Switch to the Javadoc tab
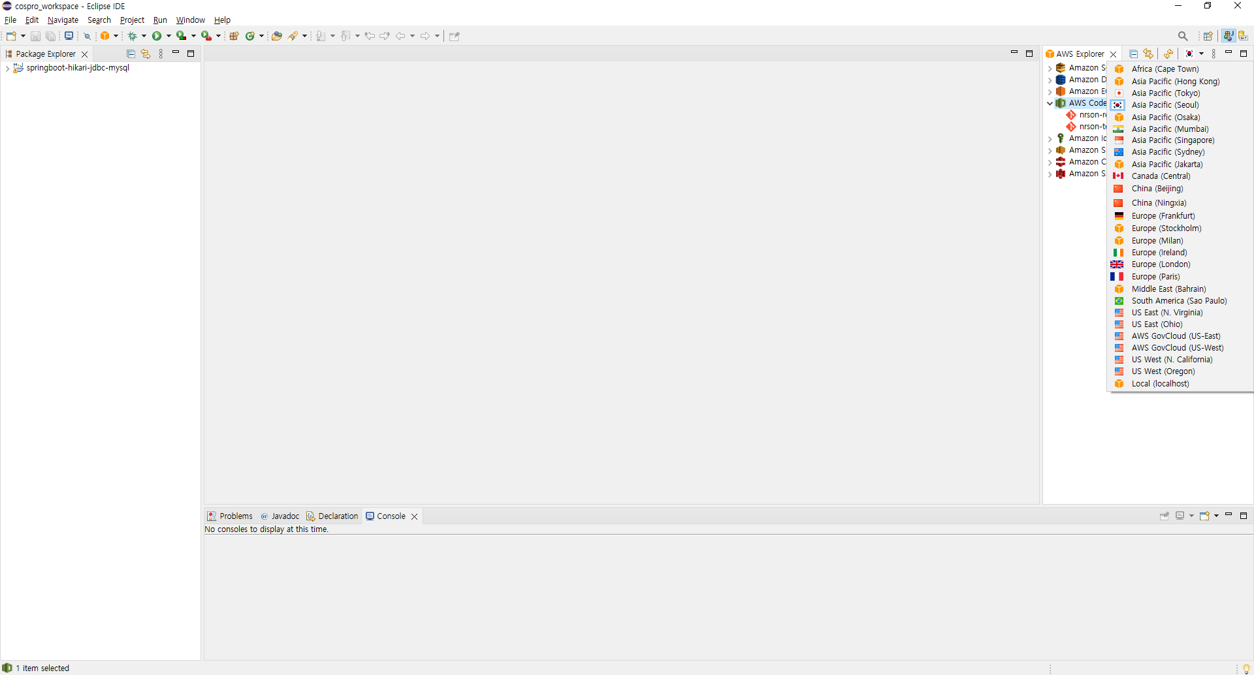 point(280,516)
